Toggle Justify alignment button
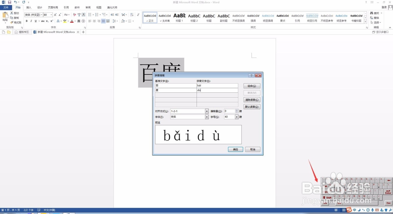 [103, 21]
